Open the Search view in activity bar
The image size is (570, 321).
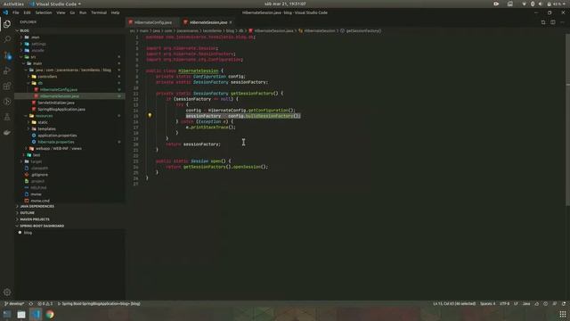pos(7,39)
